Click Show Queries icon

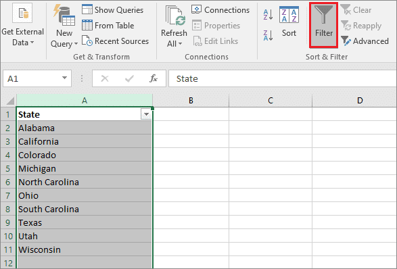coord(87,9)
